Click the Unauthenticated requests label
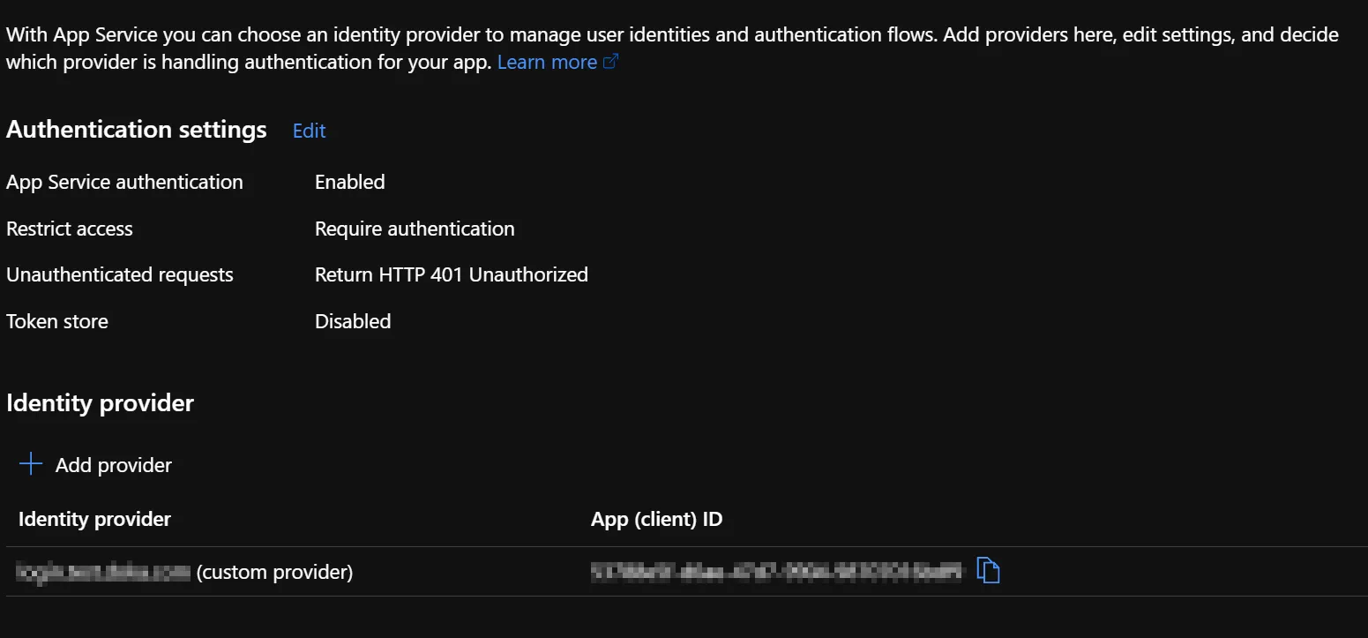1368x638 pixels. [x=119, y=274]
